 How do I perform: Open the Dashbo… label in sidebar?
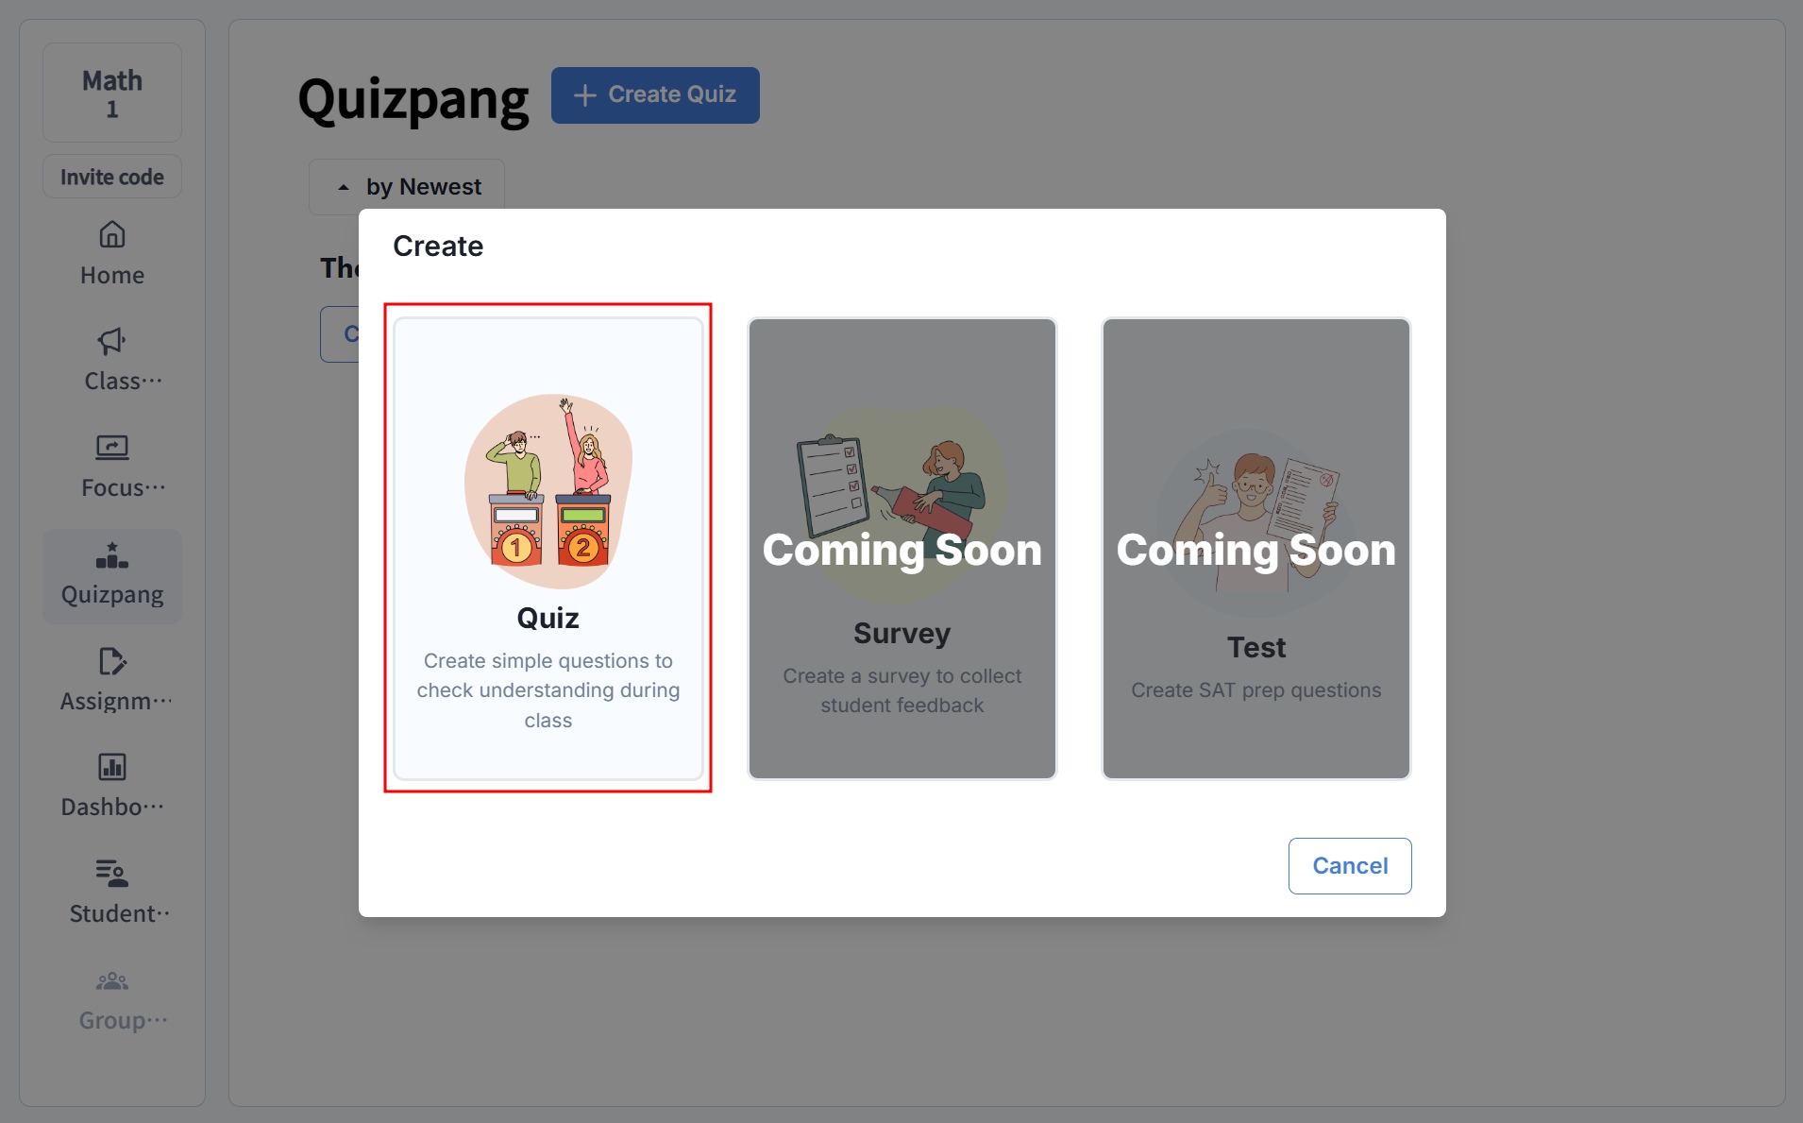coord(112,808)
